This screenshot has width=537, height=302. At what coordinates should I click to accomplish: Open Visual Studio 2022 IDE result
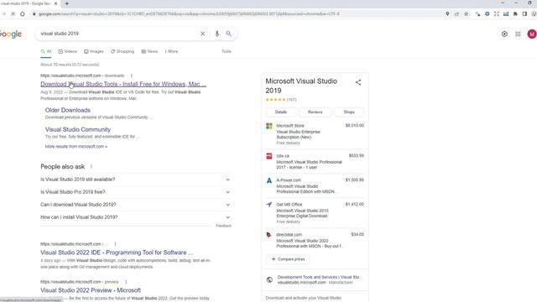[x=117, y=253]
